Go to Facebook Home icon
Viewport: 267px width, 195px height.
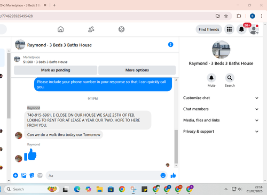click(x=60, y=29)
